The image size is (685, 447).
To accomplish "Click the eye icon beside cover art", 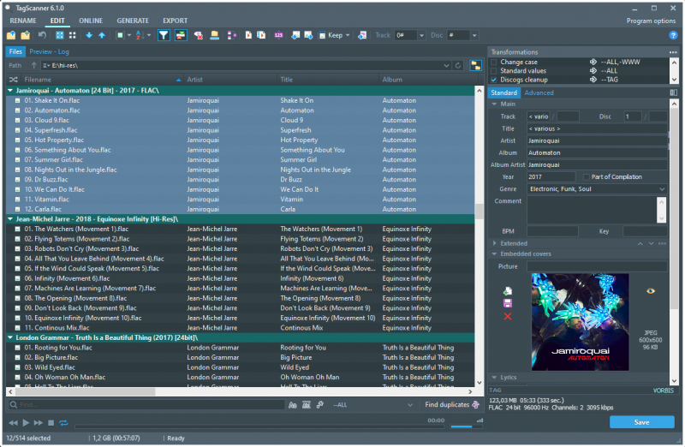I will click(x=650, y=291).
